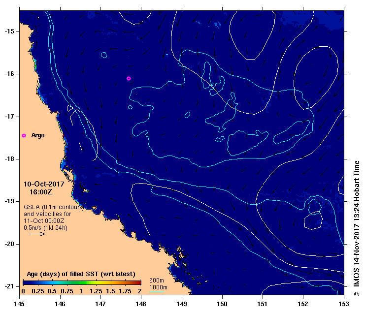Pick the red-brown colorbar end at 2
Screen dimensions: 365x312
tap(139, 283)
